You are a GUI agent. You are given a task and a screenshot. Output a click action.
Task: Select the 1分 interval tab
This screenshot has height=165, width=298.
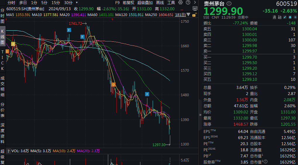pos(34,3)
